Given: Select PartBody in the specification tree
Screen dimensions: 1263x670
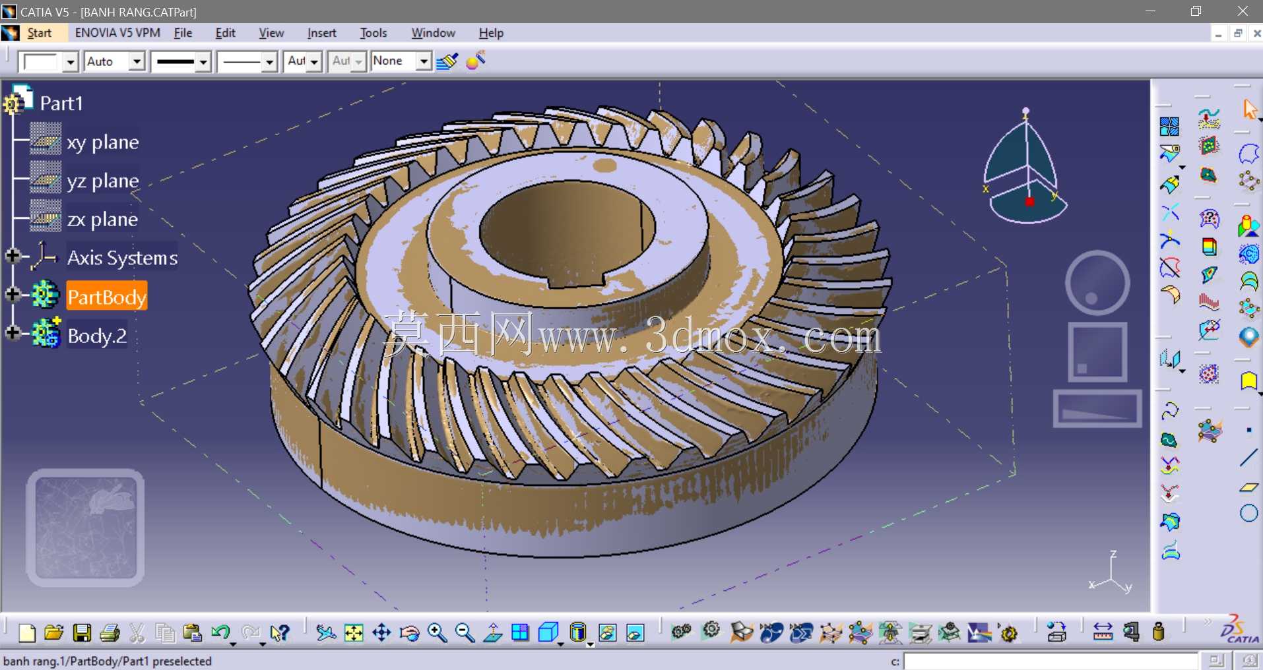Looking at the screenshot, I should point(107,297).
